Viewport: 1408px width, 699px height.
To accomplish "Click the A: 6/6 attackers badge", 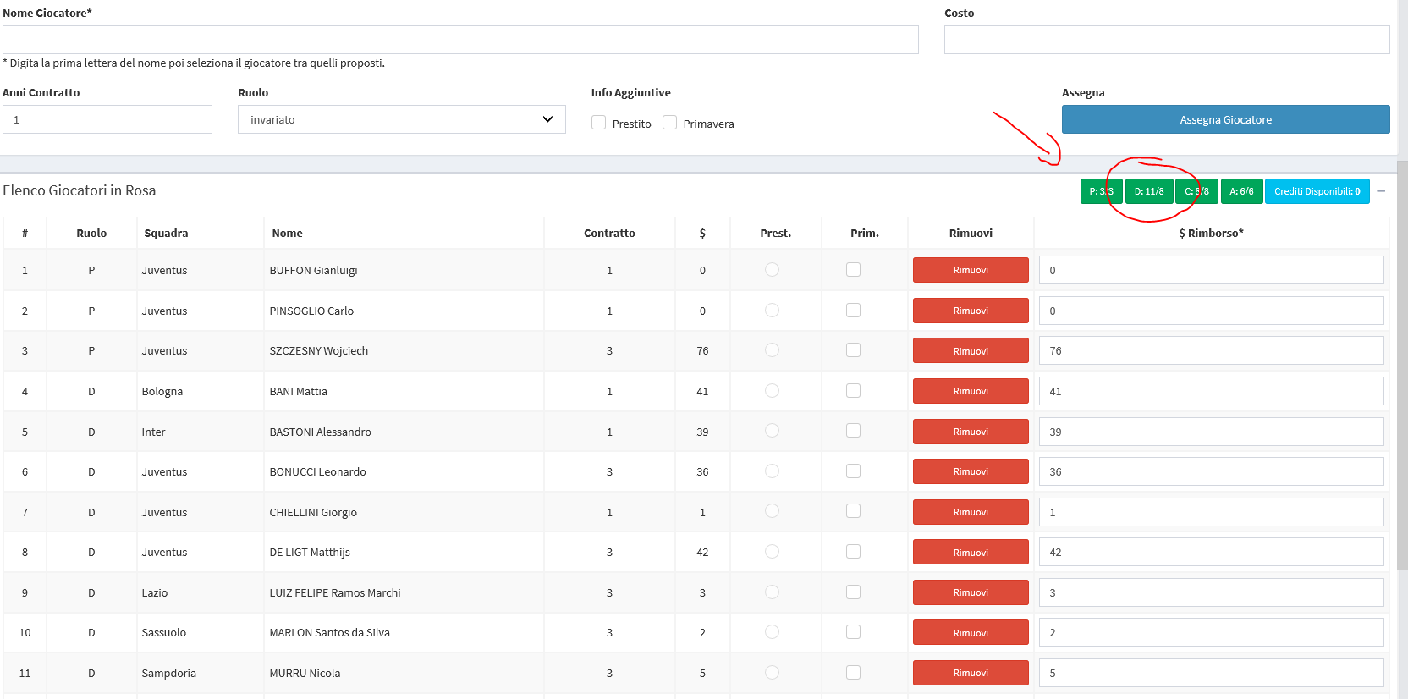I will [x=1241, y=191].
